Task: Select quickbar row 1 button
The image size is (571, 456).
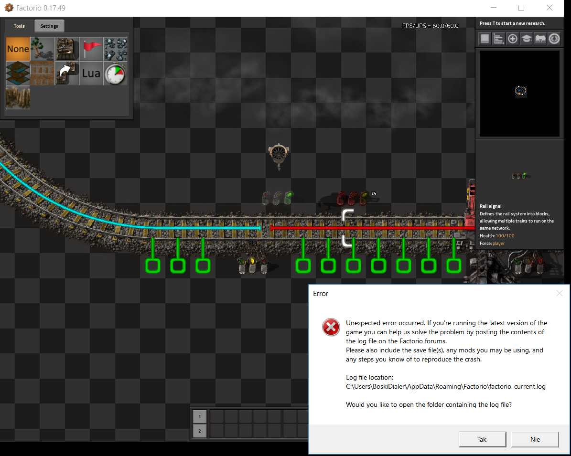Action: click(x=200, y=416)
